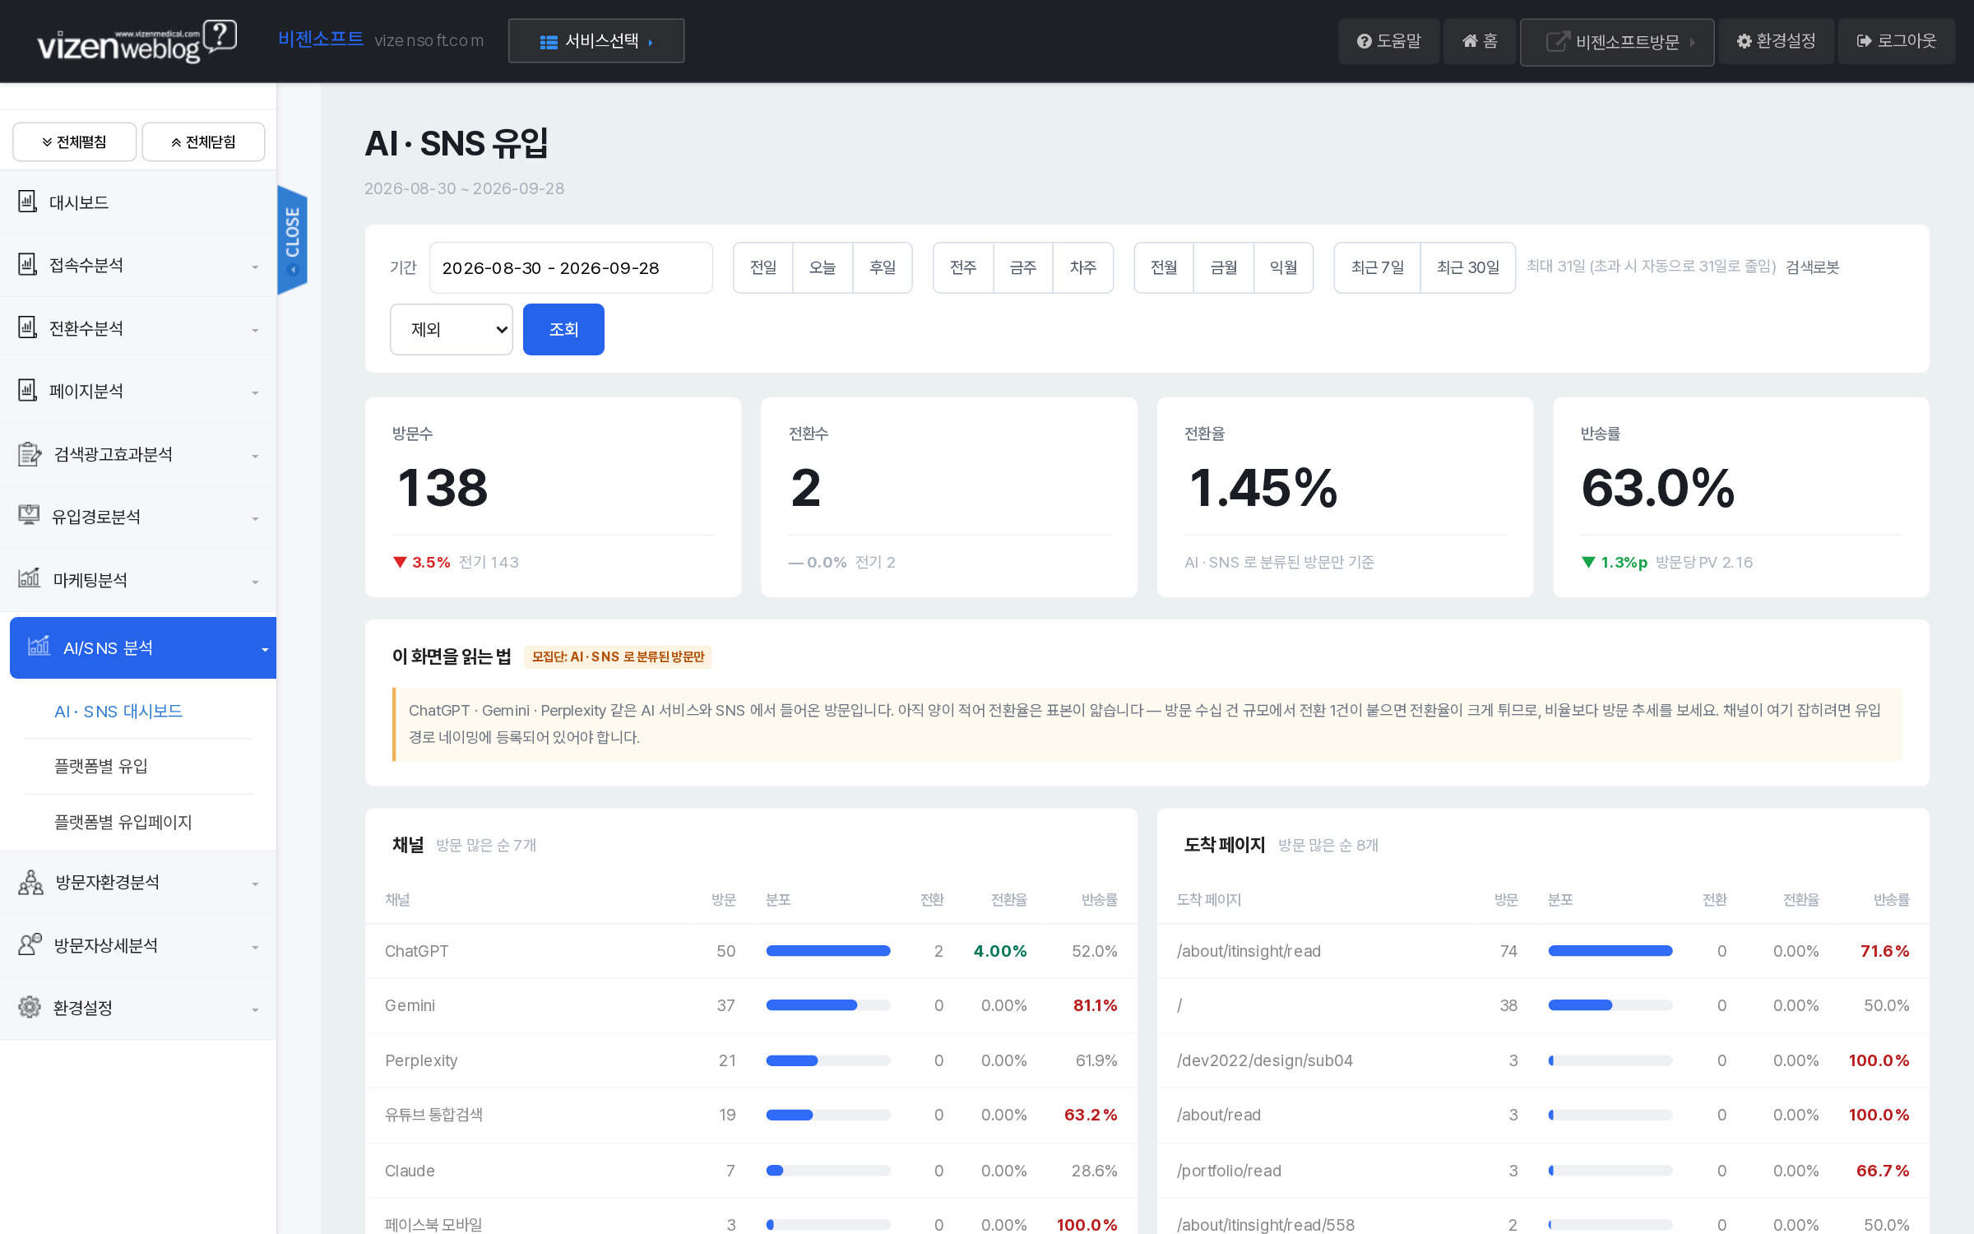Expand all menus with 전체펼침

click(74, 142)
